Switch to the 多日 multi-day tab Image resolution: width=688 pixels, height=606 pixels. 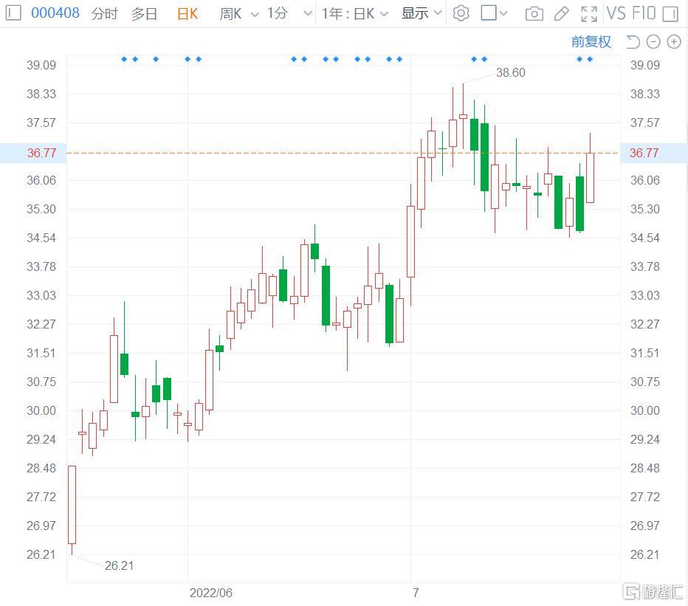coord(144,13)
